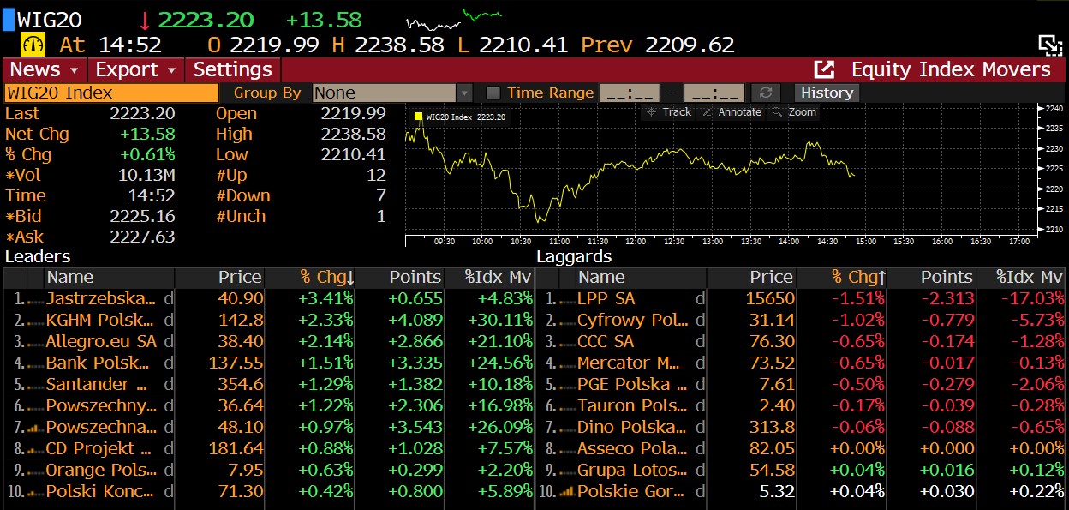Click the #Up value 12
The height and width of the screenshot is (510, 1069).
[375, 175]
